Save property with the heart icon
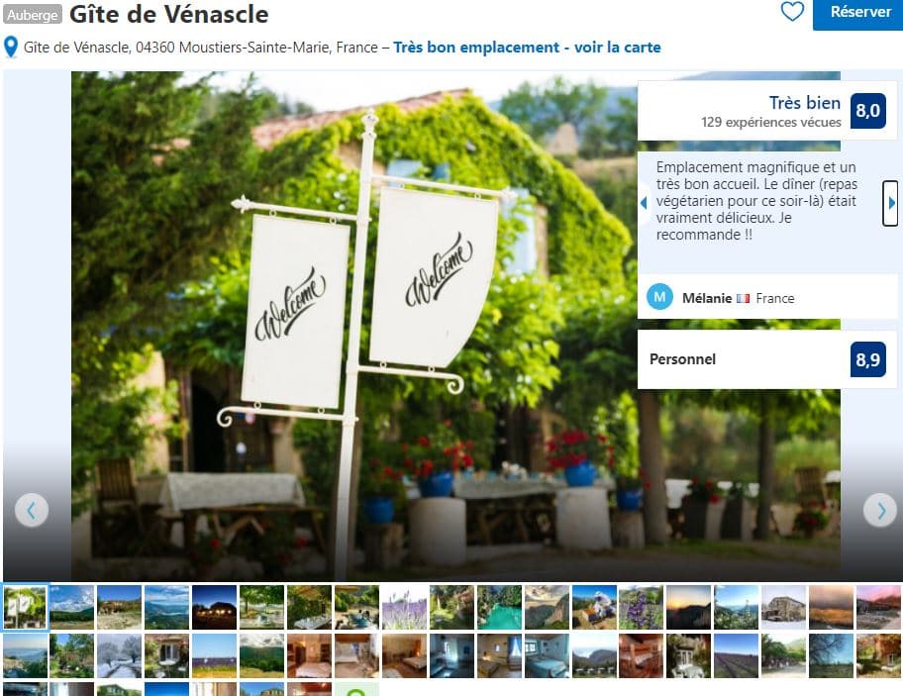This screenshot has height=696, width=903. (x=792, y=12)
